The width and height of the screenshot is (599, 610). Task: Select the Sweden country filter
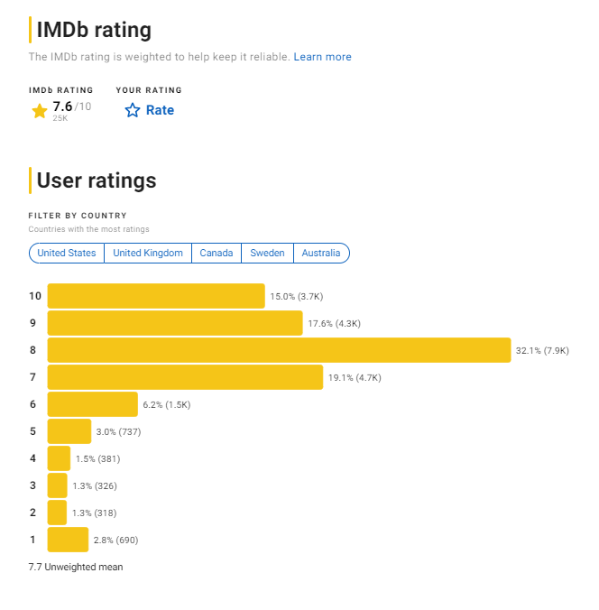tap(267, 253)
